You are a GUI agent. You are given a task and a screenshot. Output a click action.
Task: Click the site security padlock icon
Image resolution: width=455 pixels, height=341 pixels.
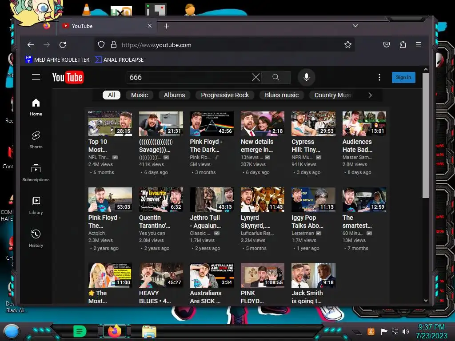(114, 45)
